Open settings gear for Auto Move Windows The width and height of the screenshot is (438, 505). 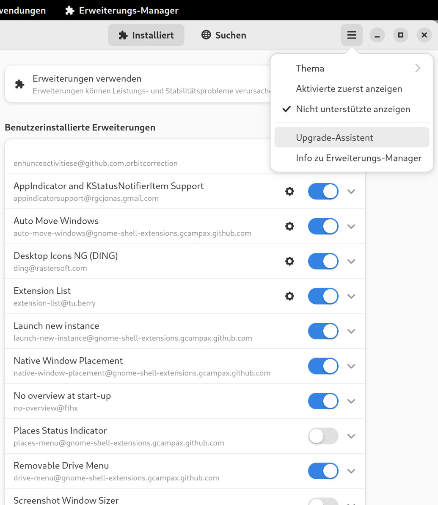[x=289, y=226]
